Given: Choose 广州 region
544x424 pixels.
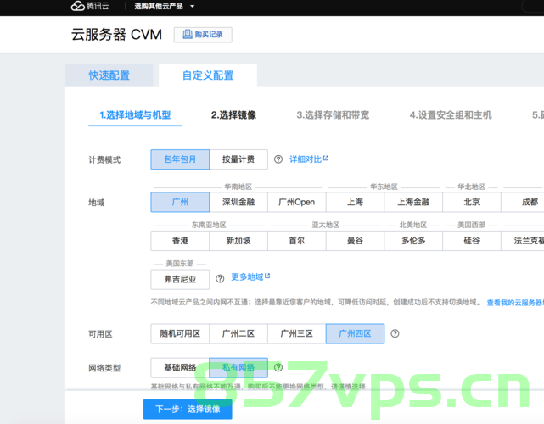Looking at the screenshot, I should click(x=180, y=202).
